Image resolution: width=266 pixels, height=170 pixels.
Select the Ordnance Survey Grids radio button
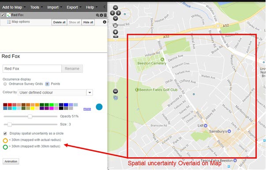pos(5,84)
